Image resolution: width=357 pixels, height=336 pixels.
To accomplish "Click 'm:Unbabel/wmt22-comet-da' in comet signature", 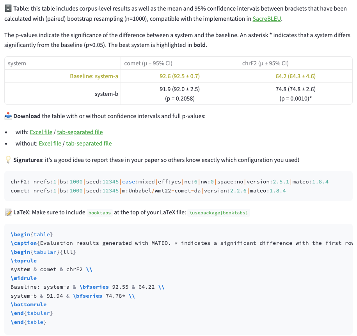I will 161,190.
